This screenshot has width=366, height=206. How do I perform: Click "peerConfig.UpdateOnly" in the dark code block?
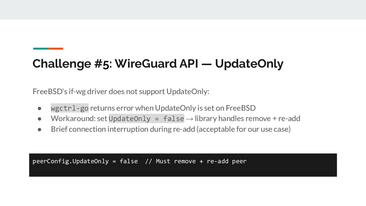[71, 161]
